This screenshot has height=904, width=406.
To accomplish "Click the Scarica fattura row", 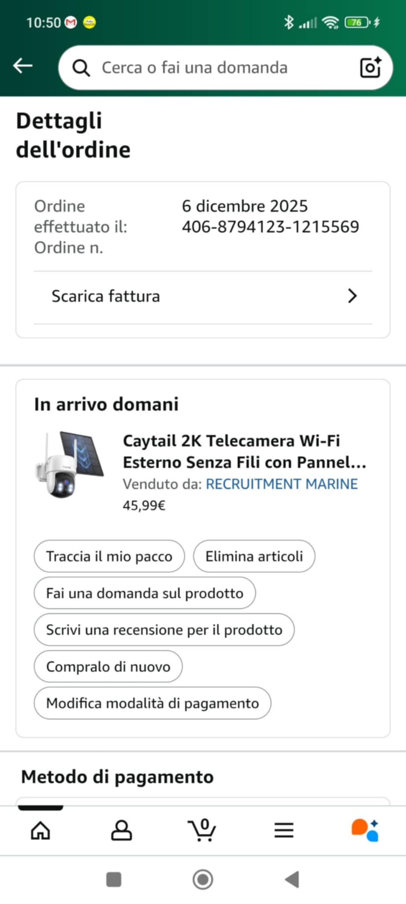I will point(203,297).
